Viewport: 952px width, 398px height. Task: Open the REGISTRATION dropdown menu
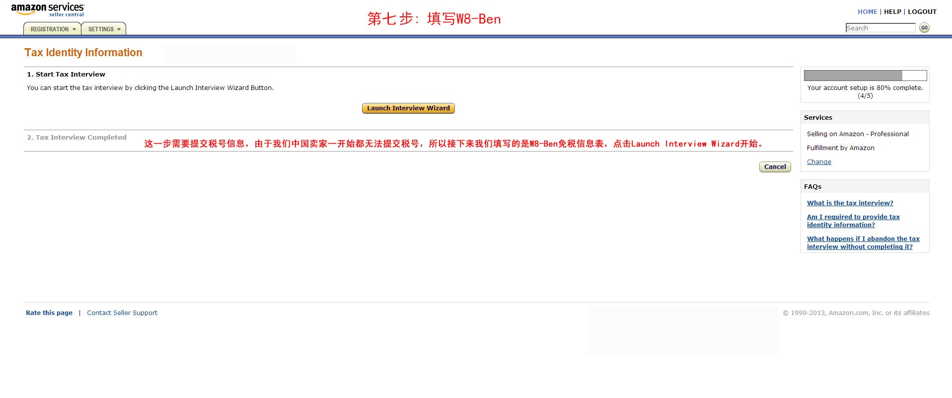pos(53,29)
